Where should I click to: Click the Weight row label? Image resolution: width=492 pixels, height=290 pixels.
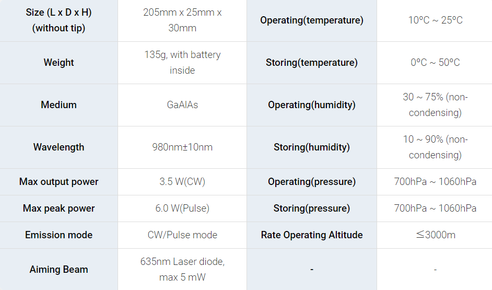tap(58, 63)
